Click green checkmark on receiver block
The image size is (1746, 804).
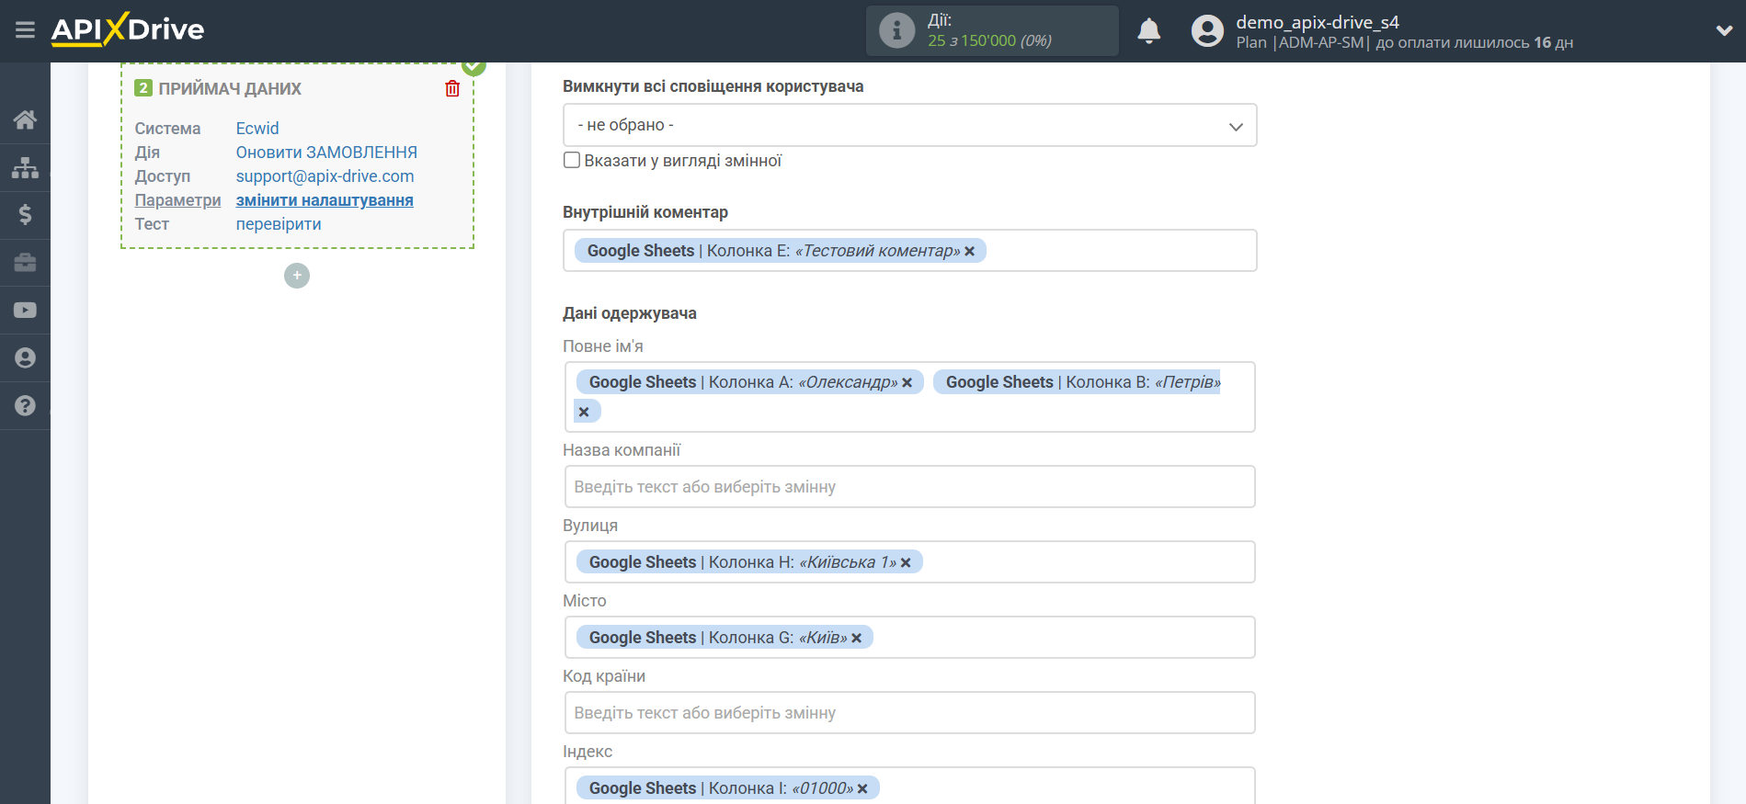(474, 66)
